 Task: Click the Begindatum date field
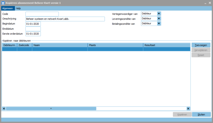[33, 24]
